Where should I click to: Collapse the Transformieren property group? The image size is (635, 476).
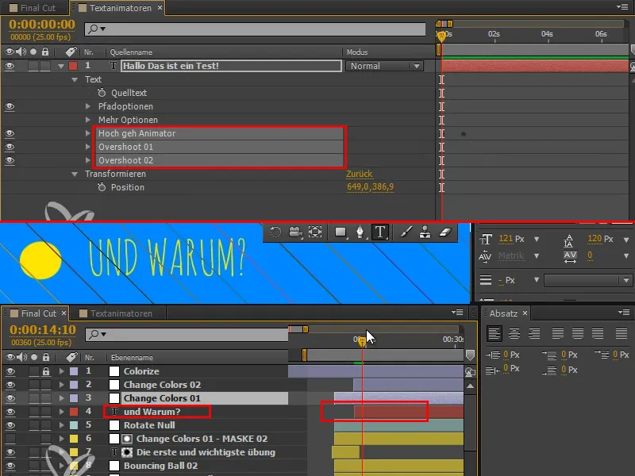[x=75, y=174]
